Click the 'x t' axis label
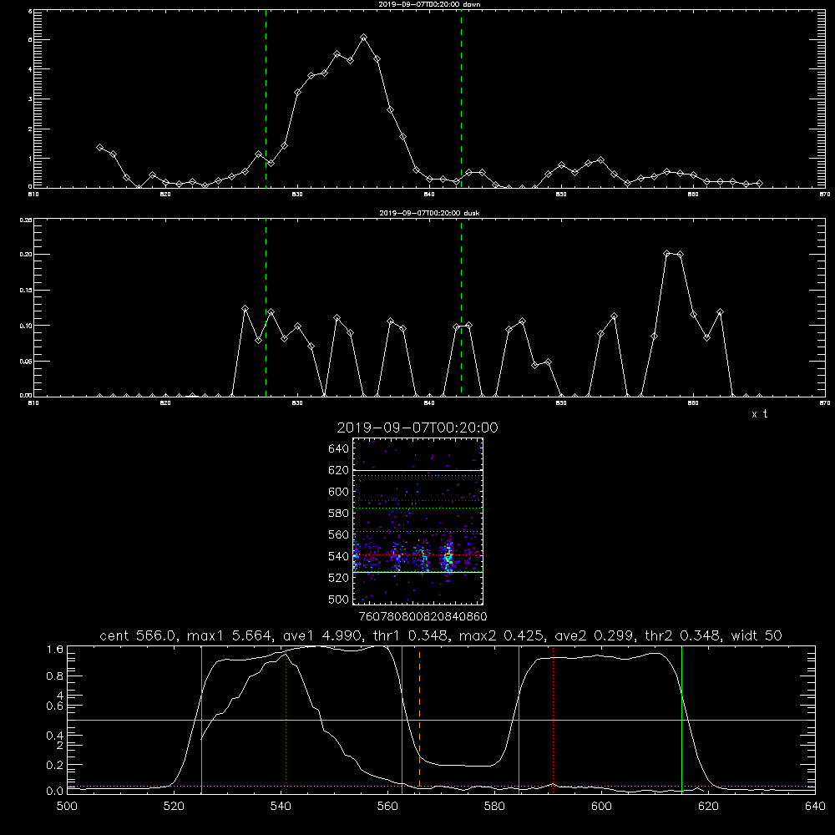The width and height of the screenshot is (835, 835). [759, 414]
